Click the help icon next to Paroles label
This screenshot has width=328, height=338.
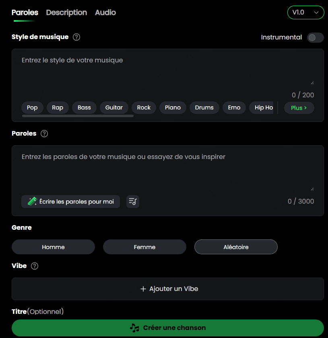(44, 134)
